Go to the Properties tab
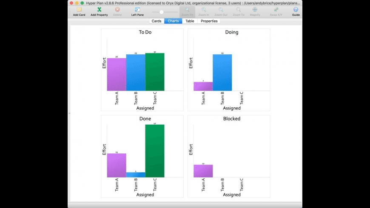The width and height of the screenshot is (370, 208). click(209, 21)
